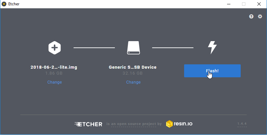Screen dimensions: 267x135
Task: Click the 1.86 GB image size text
Action: [x=54, y=73]
